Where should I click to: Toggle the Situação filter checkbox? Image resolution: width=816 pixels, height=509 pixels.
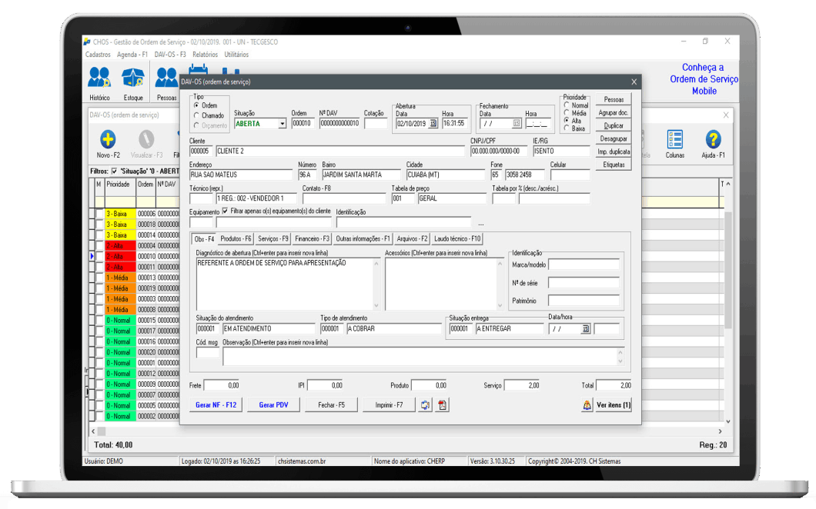coord(114,171)
